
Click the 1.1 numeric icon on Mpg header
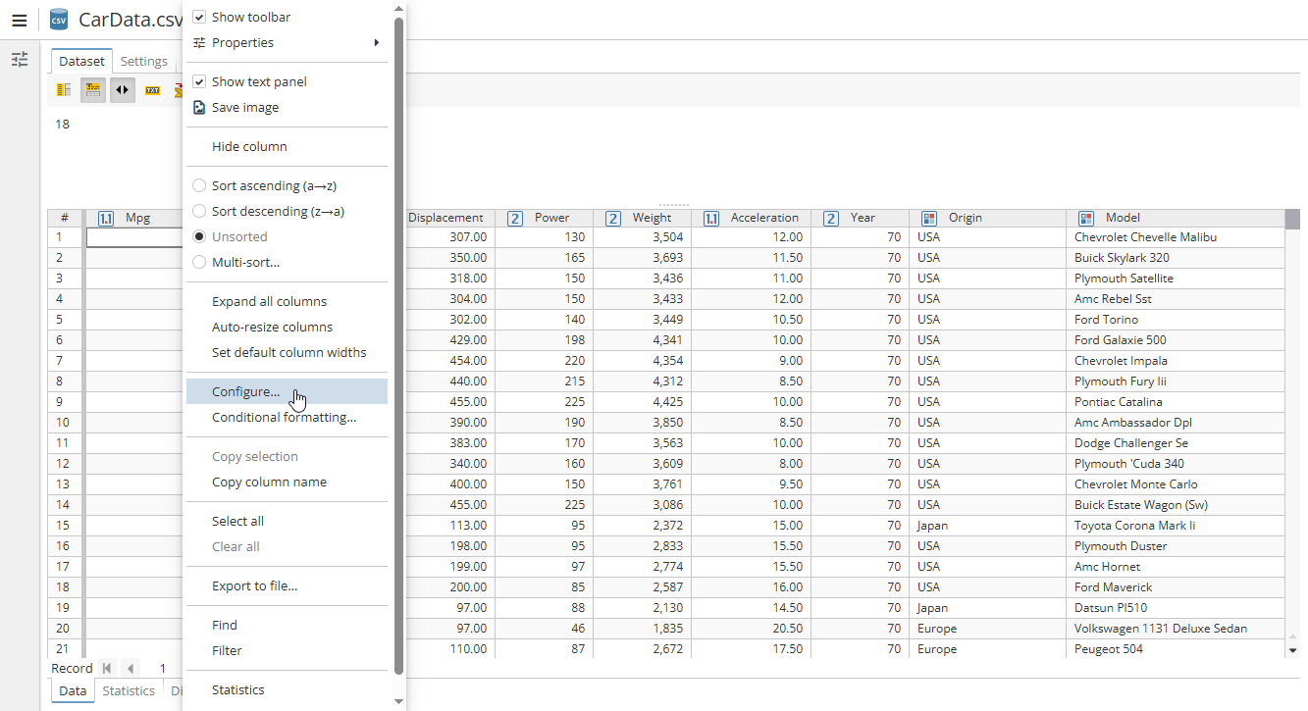[x=106, y=218]
